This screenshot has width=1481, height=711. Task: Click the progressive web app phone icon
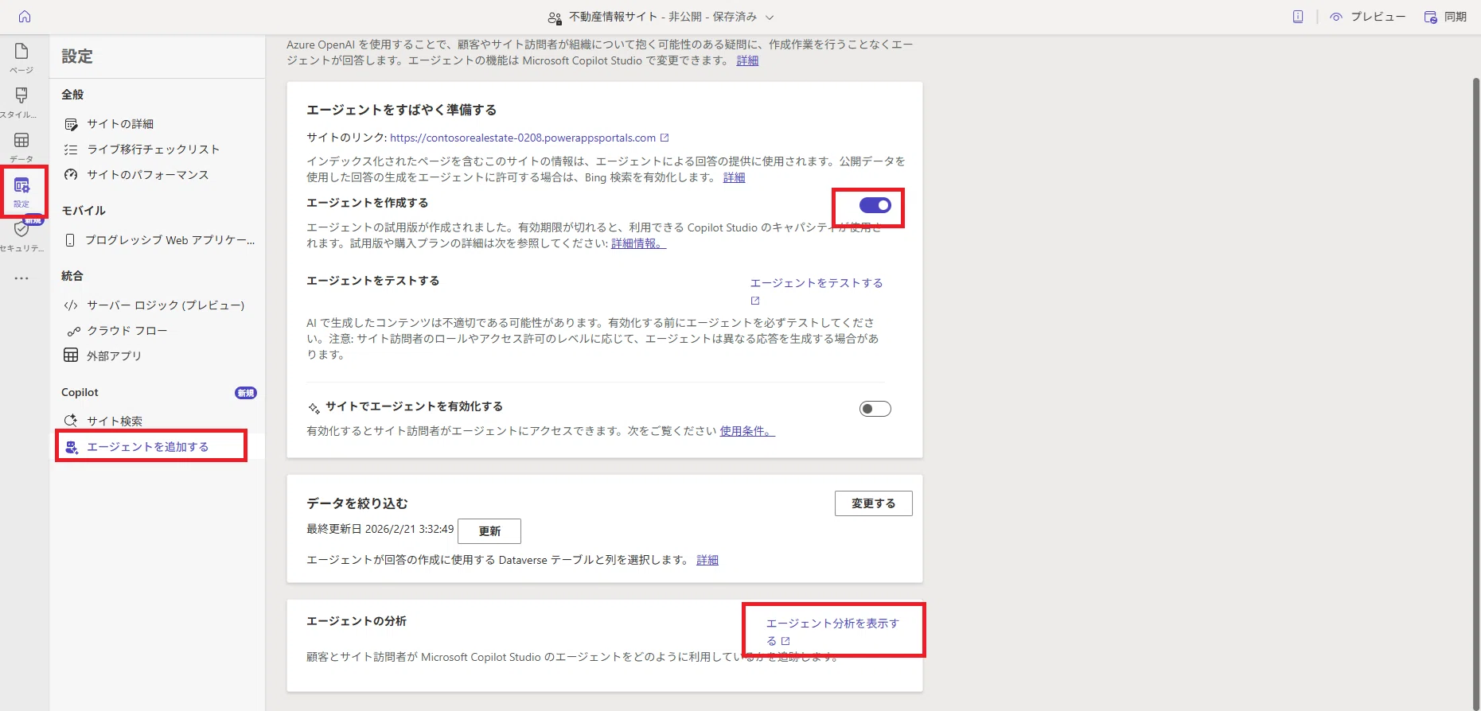(x=70, y=240)
